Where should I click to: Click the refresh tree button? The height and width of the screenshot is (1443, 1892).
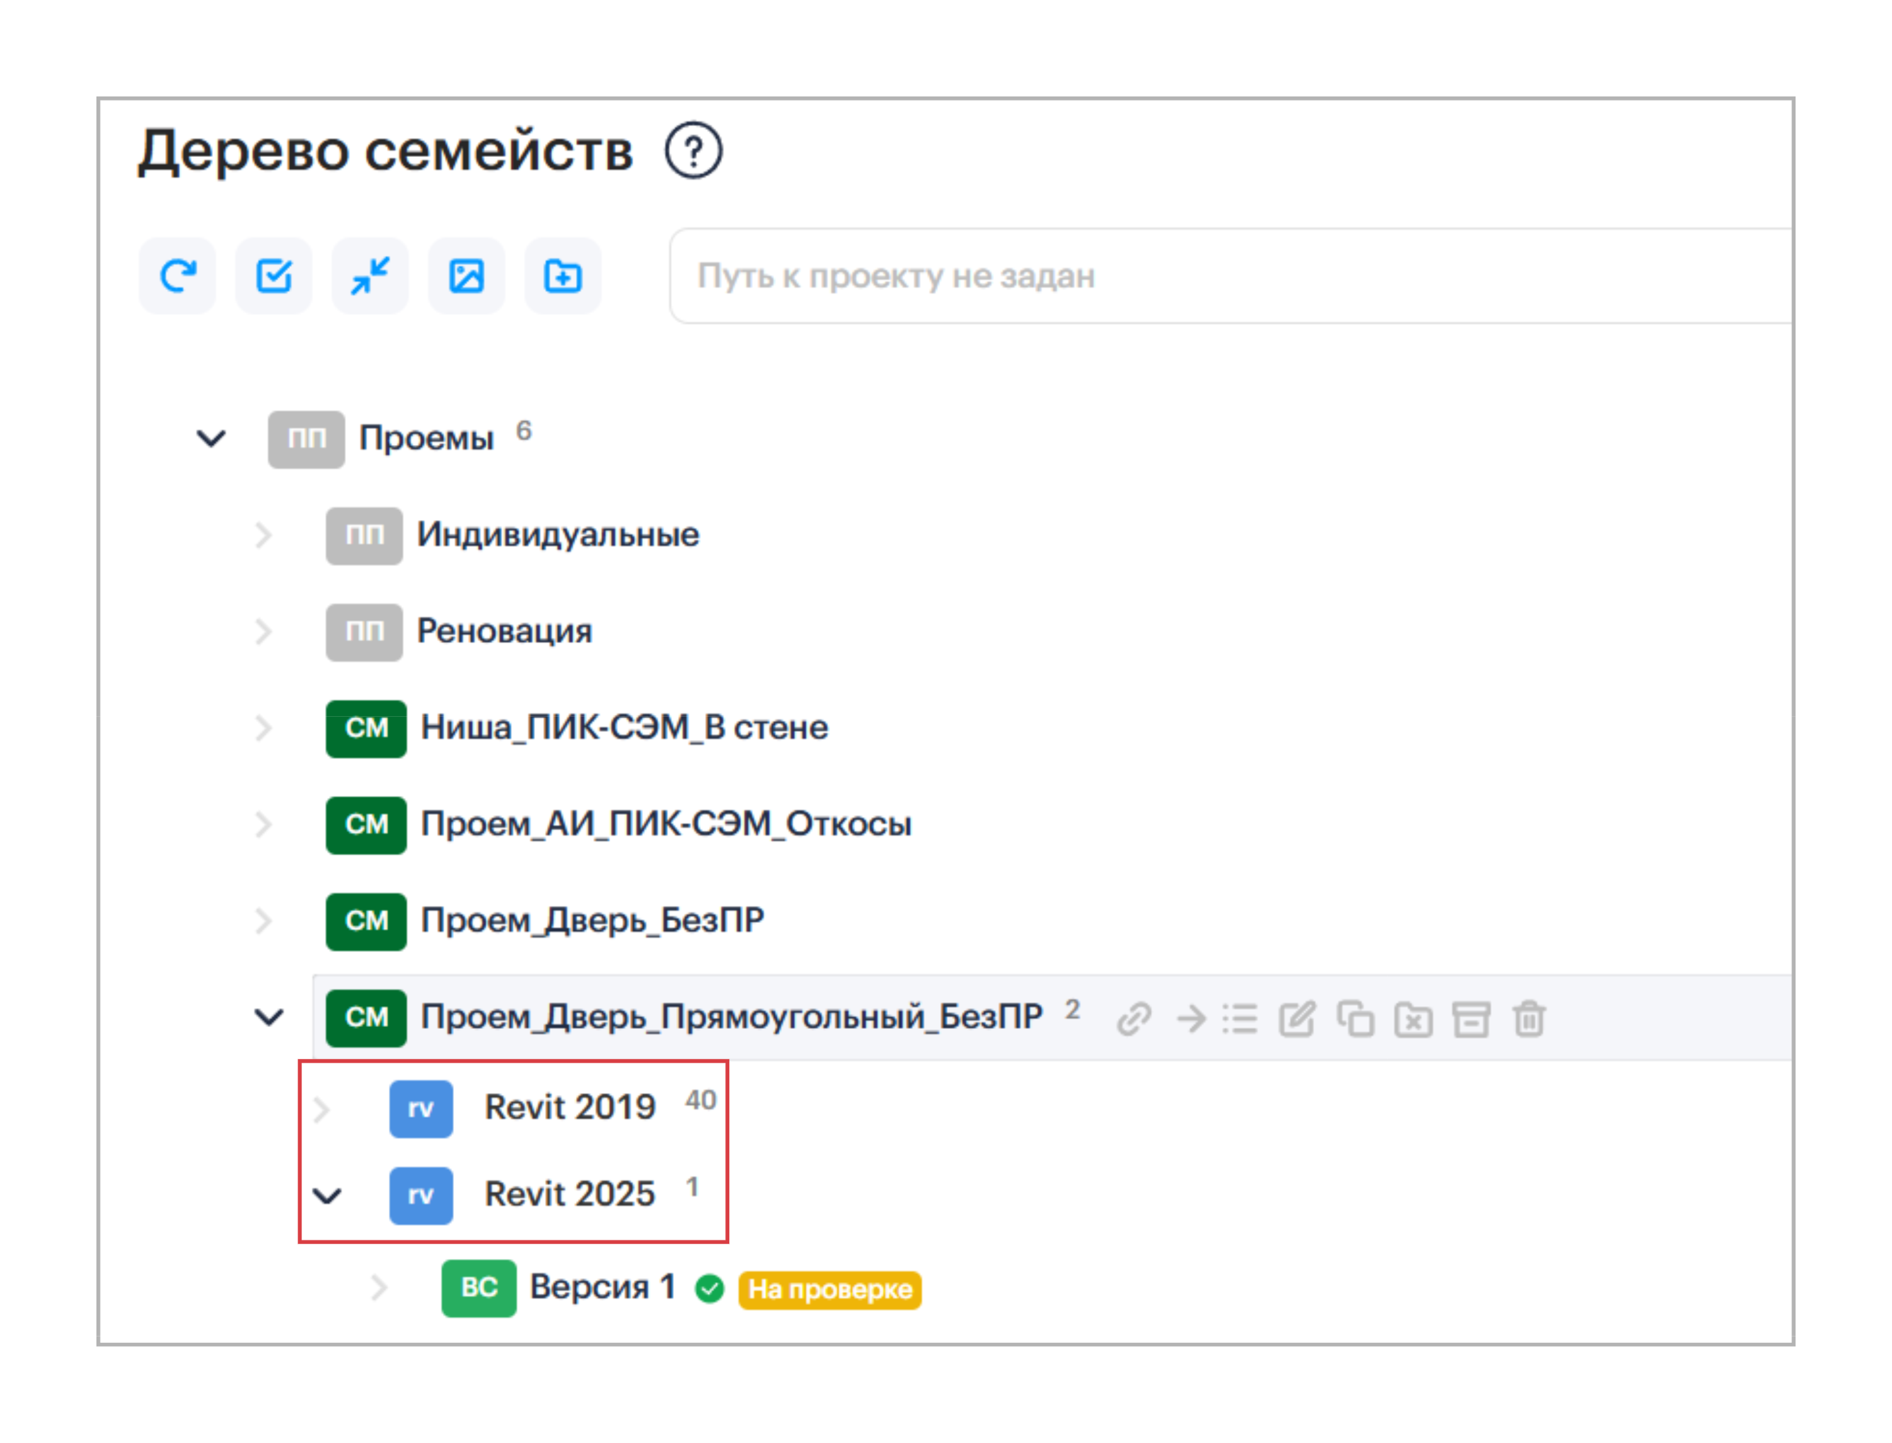pos(178,275)
